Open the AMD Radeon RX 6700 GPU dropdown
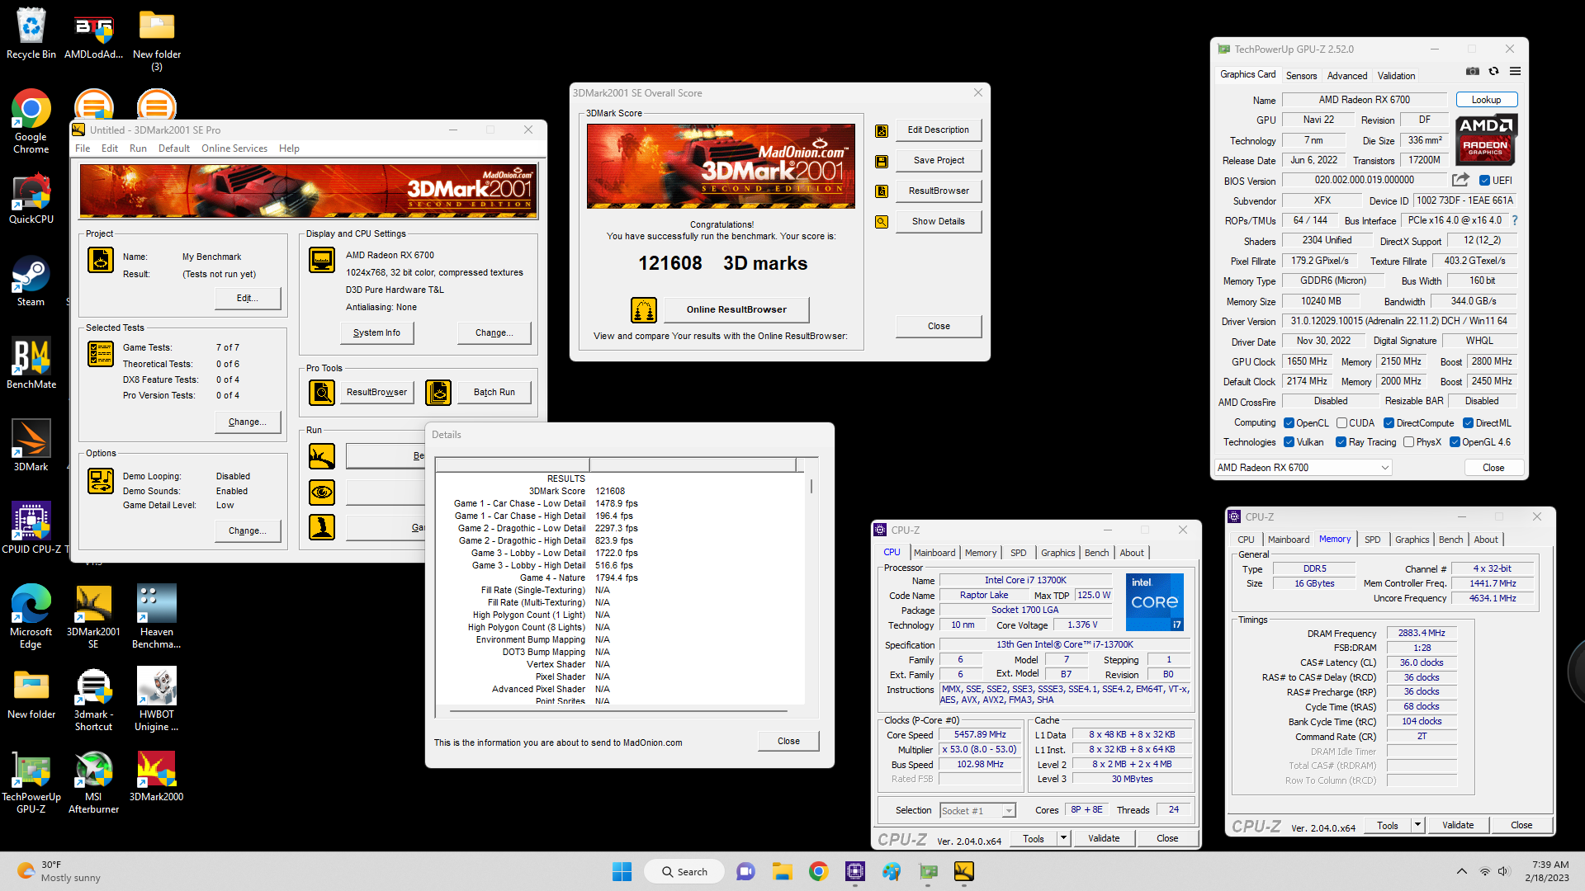Image resolution: width=1585 pixels, height=891 pixels. pyautogui.click(x=1303, y=468)
